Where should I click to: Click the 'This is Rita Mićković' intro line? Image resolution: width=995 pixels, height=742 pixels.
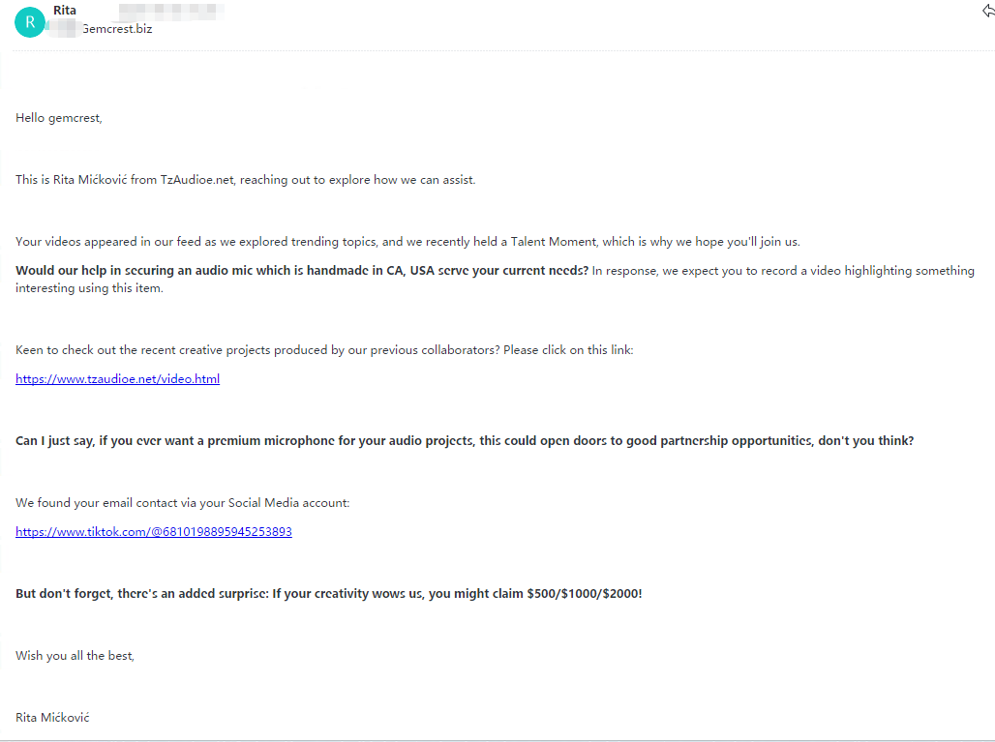pyautogui.click(x=245, y=180)
